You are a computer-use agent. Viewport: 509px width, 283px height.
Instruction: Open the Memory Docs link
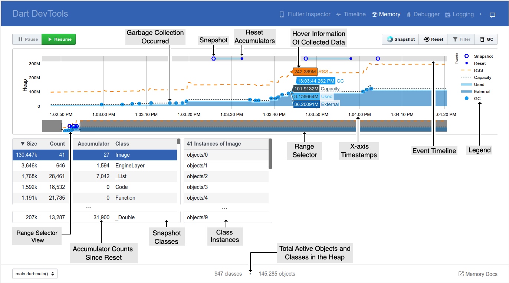(x=478, y=274)
